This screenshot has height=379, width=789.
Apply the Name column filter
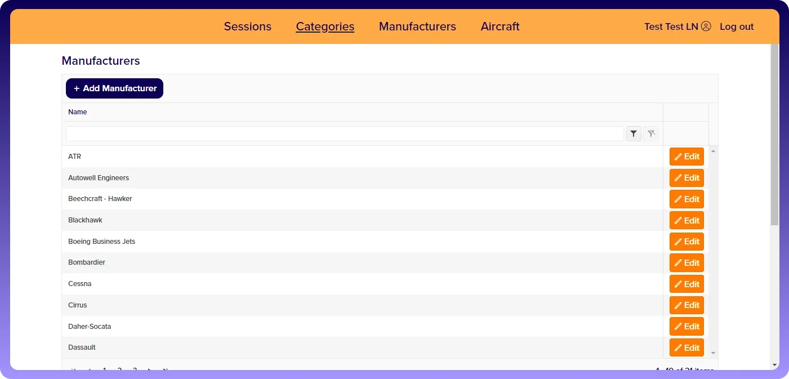click(x=634, y=133)
